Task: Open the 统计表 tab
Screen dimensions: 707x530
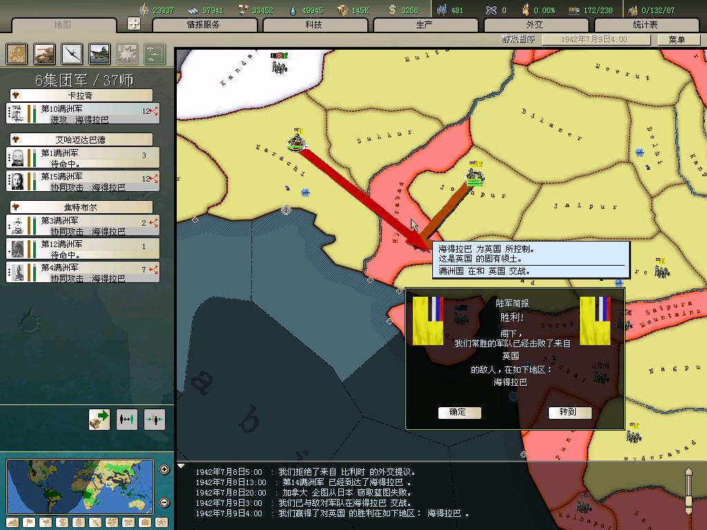Action: click(x=646, y=25)
